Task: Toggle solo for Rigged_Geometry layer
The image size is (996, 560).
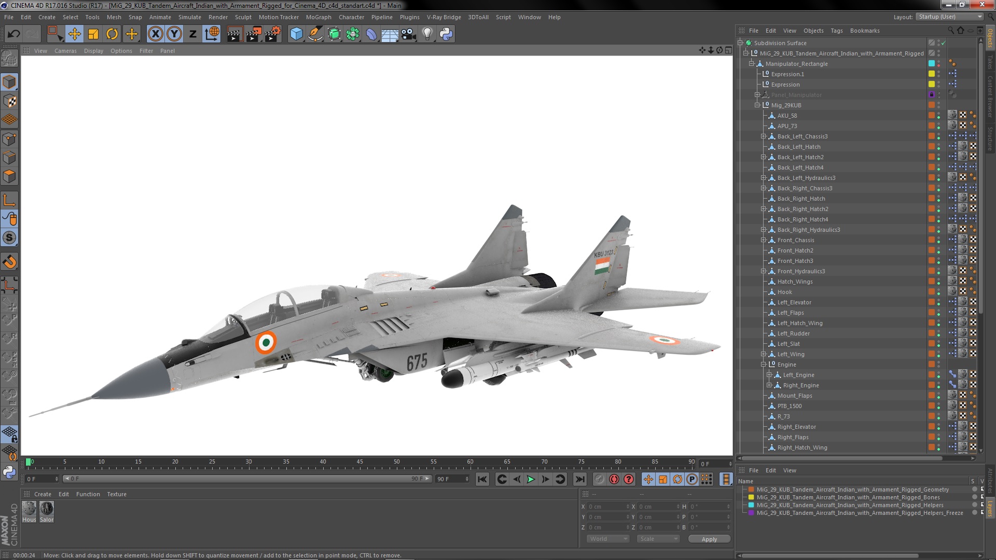Action: pyautogui.click(x=974, y=489)
